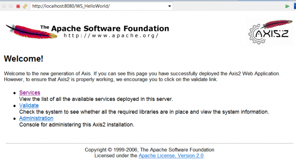Click the Axis2 welcome paragraph text
Viewport: 296px width, 160px height.
[142, 76]
